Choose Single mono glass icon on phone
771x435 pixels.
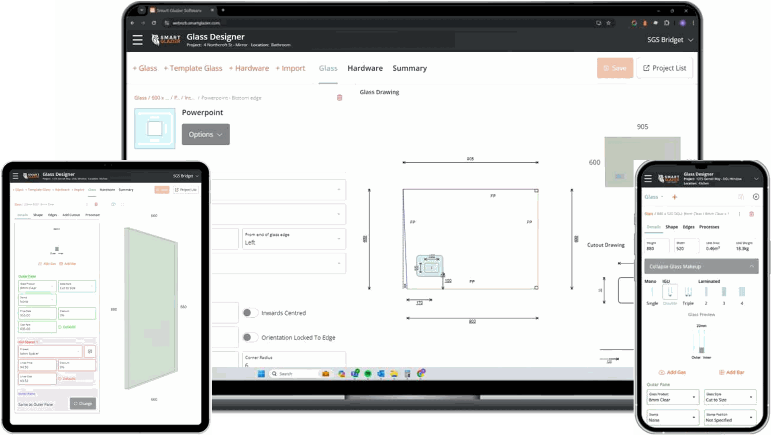pyautogui.click(x=652, y=292)
